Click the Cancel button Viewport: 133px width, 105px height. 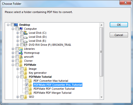pos(119,35)
